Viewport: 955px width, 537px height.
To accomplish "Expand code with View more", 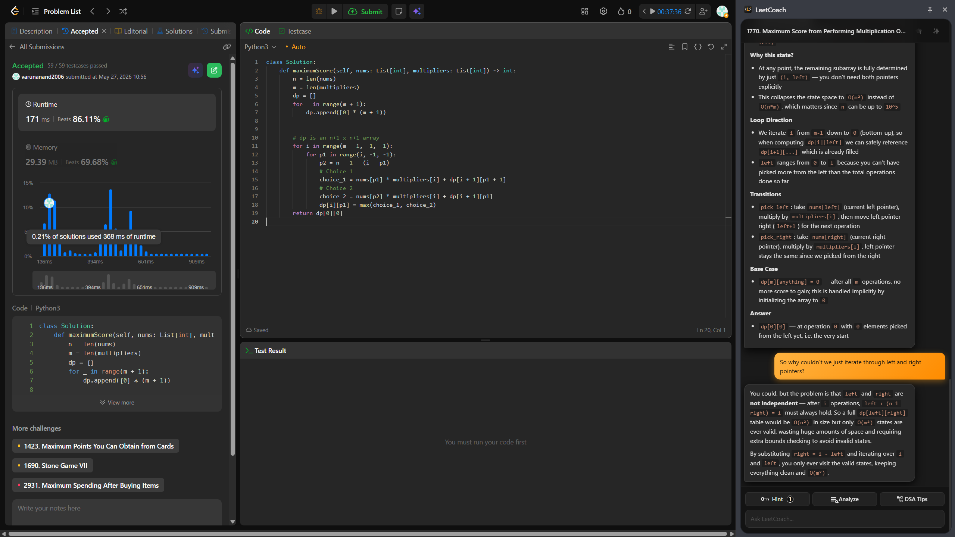I will tap(117, 402).
